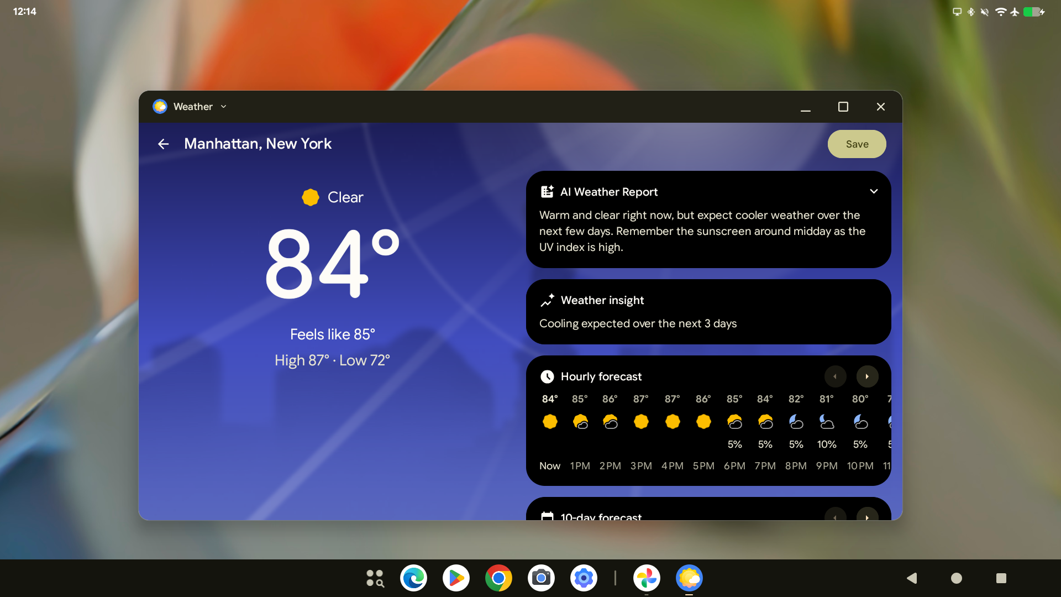Open the app drawer search icon in taskbar
This screenshot has height=597, width=1061.
375,578
